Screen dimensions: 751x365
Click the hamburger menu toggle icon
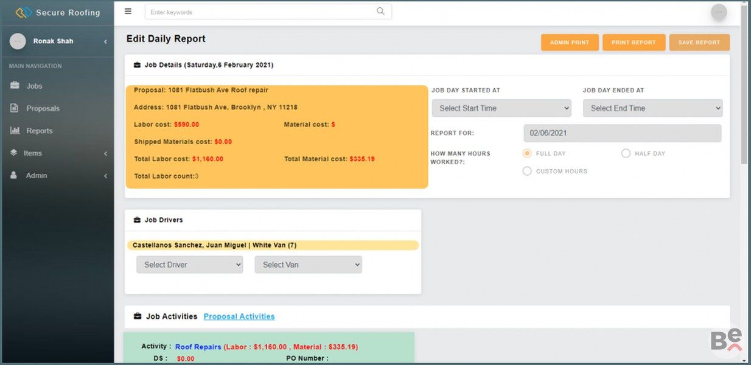pyautogui.click(x=128, y=11)
